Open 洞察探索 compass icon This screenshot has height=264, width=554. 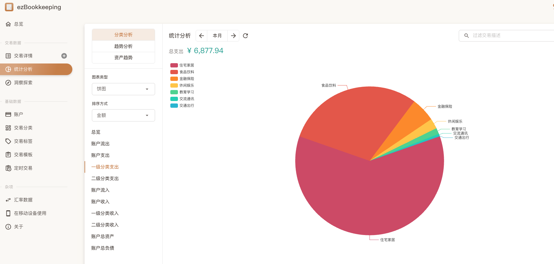(x=8, y=83)
